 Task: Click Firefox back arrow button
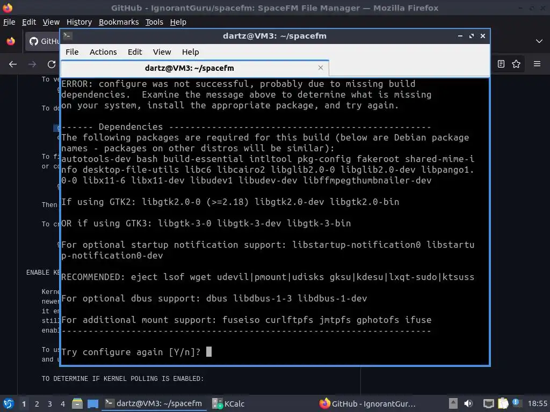pos(13,64)
